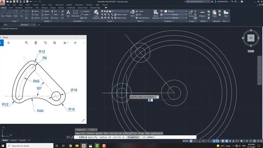Click expand fullscreen arrow in image viewer
Screen dimensions: 263x148
point(83,120)
